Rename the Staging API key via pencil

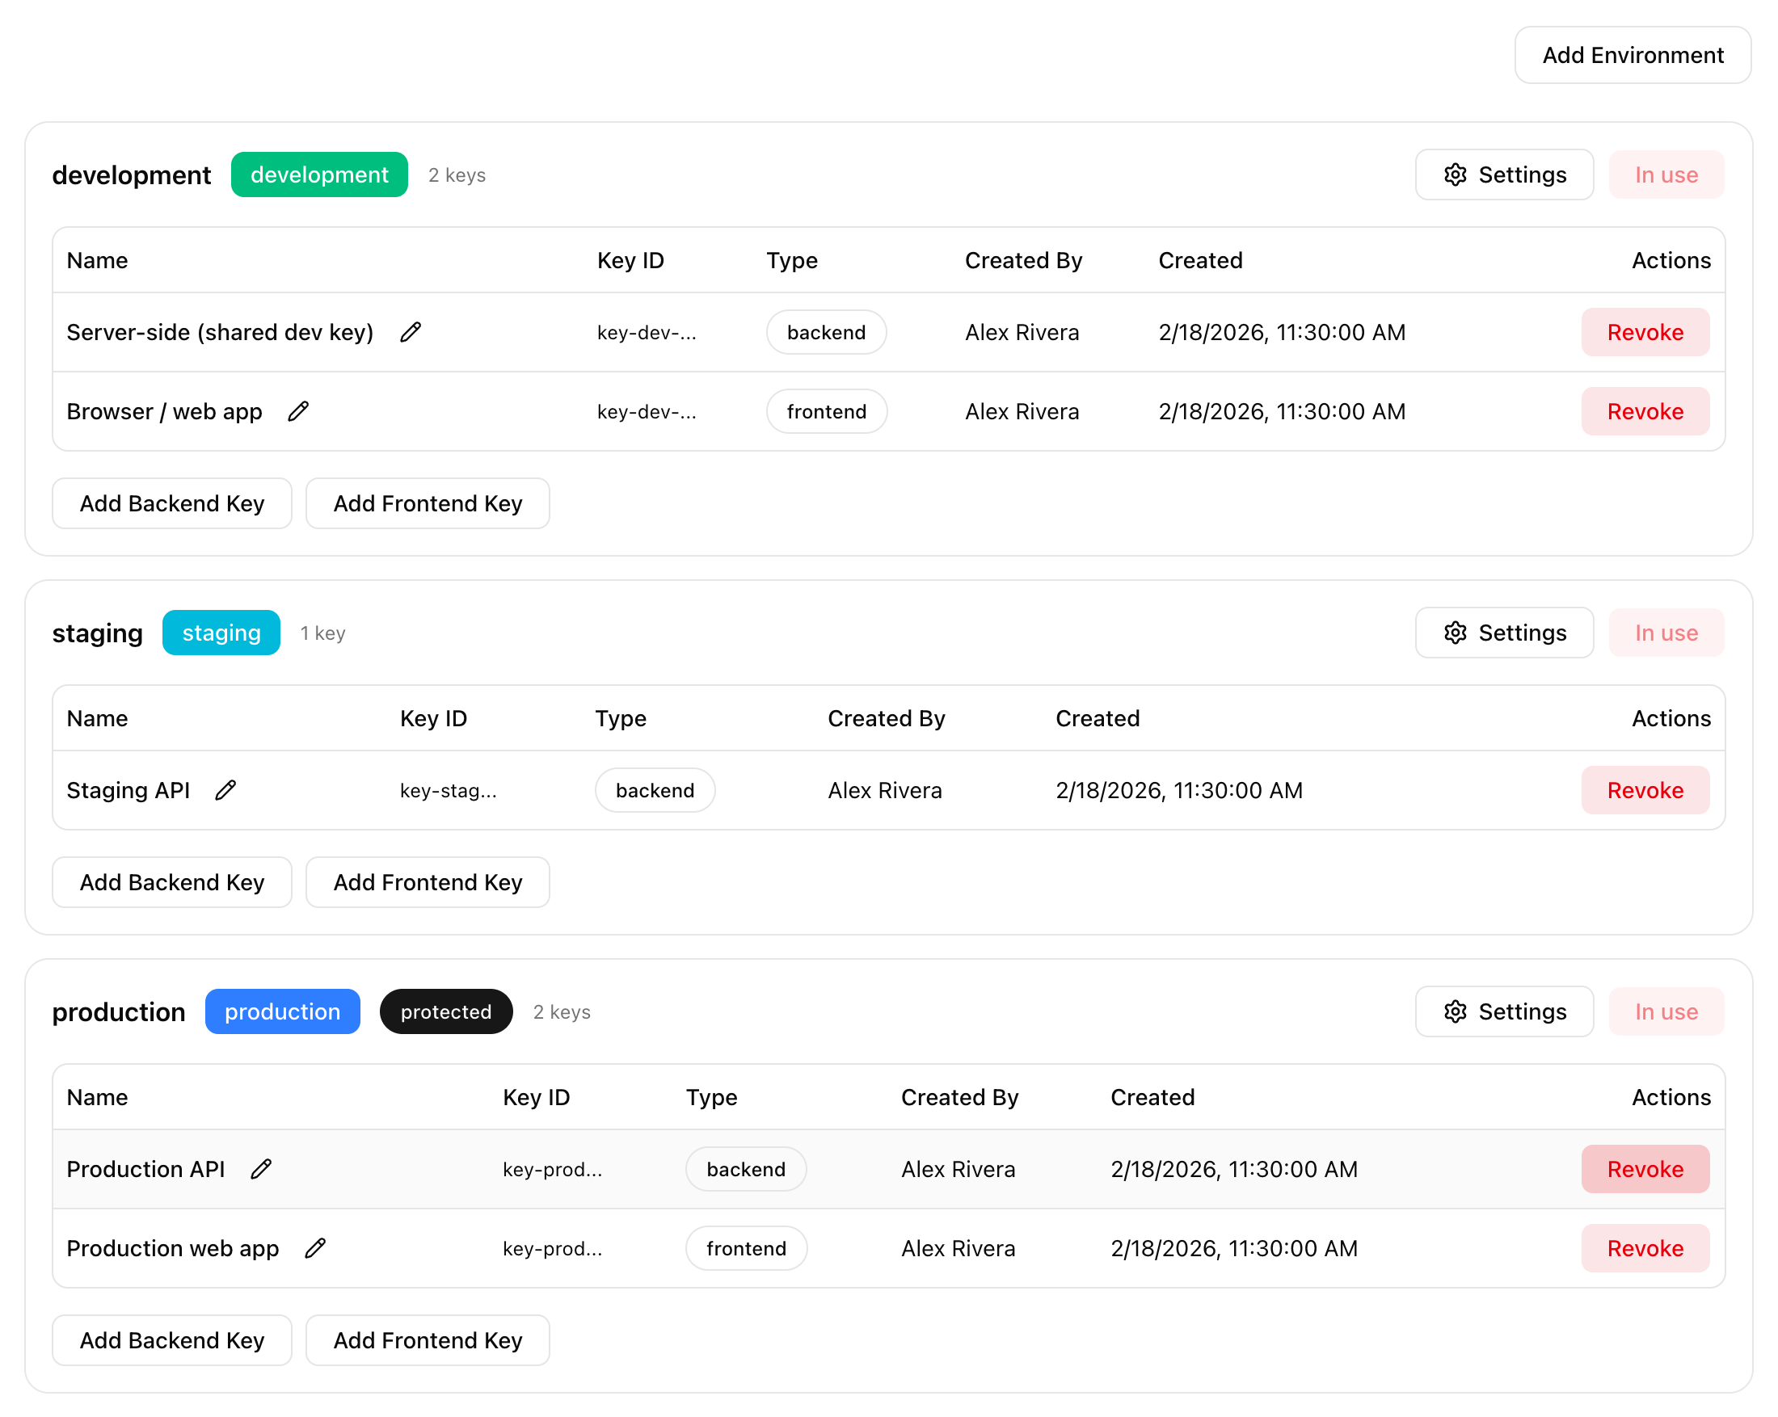pos(226,791)
